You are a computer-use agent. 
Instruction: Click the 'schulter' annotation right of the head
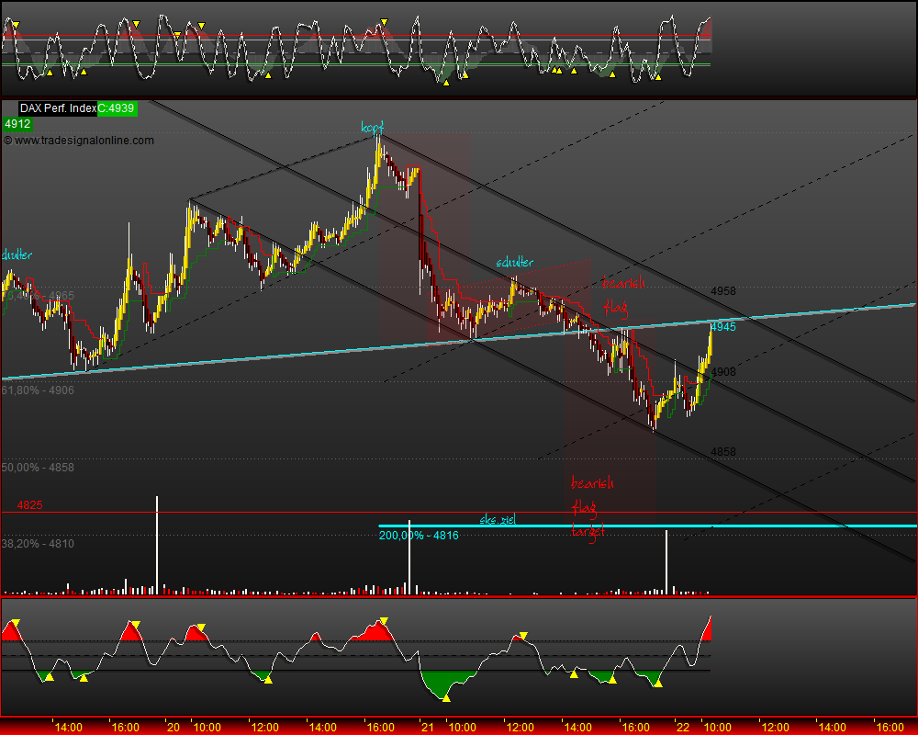515,262
